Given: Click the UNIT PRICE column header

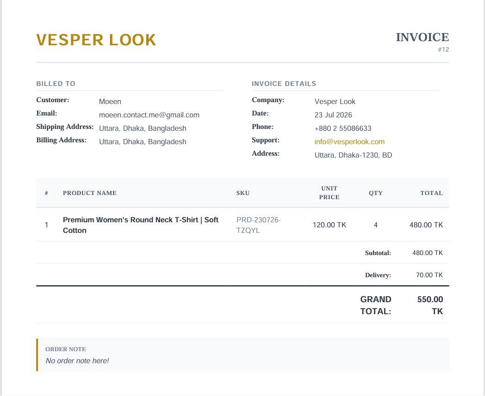Looking at the screenshot, I should [329, 193].
